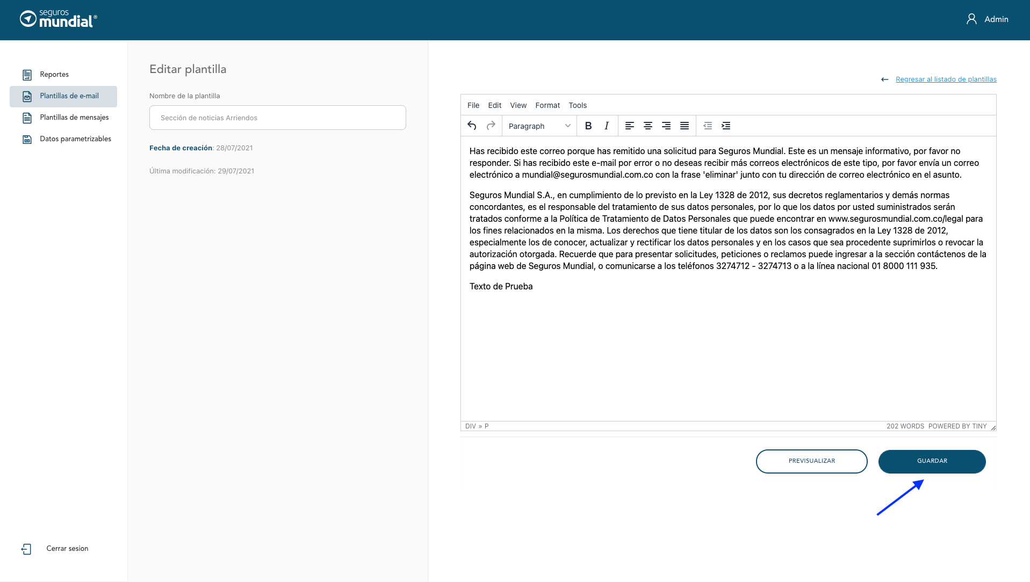Click the Reportes sidebar icon
Image resolution: width=1030 pixels, height=582 pixels.
[27, 75]
